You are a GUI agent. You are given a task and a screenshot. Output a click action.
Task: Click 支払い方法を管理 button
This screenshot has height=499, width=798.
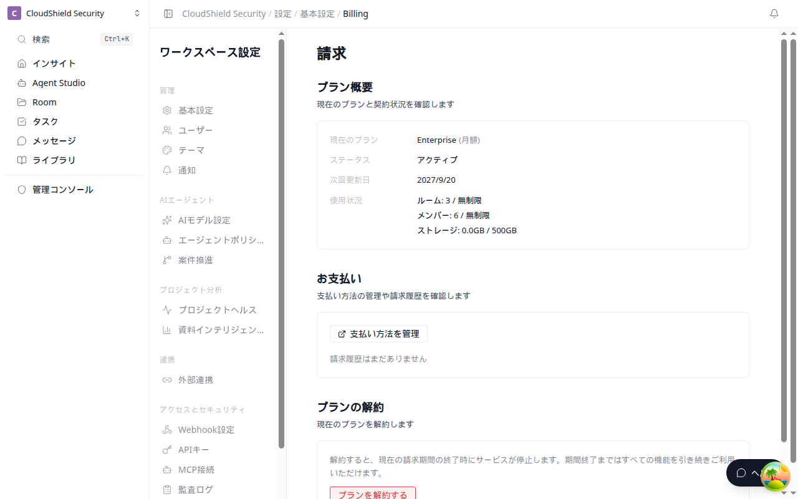coord(378,334)
